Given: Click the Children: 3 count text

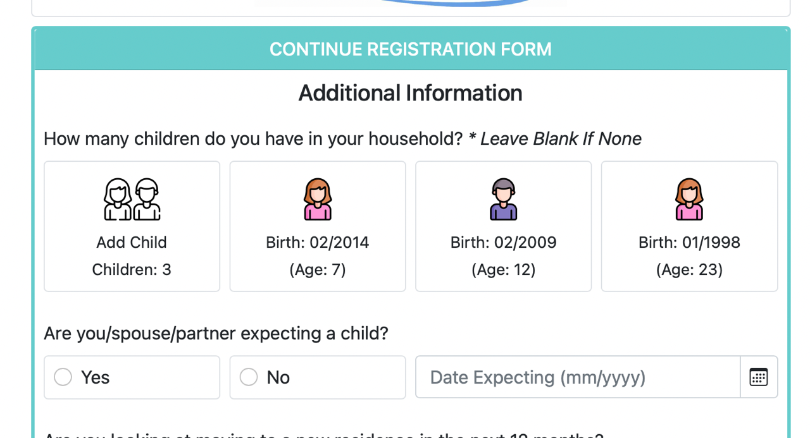Looking at the screenshot, I should point(132,270).
